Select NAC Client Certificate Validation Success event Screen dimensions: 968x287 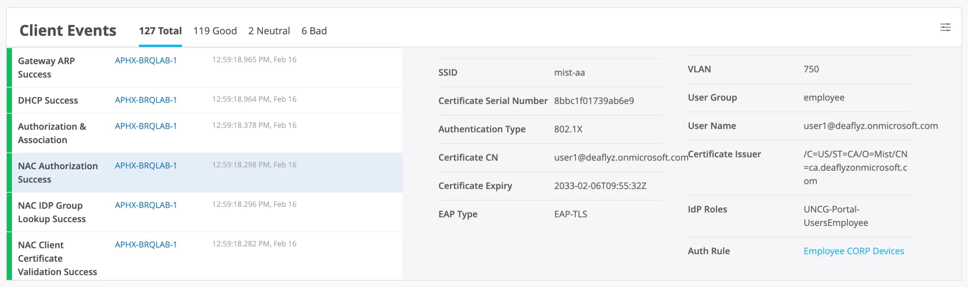click(57, 258)
